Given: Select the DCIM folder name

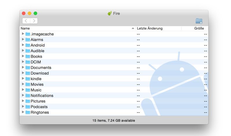Looking at the screenshot, I should [36, 62].
